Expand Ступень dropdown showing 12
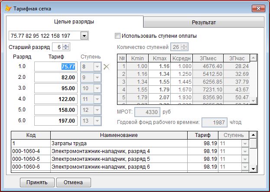Viewport: 270px width, 192px height. [x=97, y=110]
